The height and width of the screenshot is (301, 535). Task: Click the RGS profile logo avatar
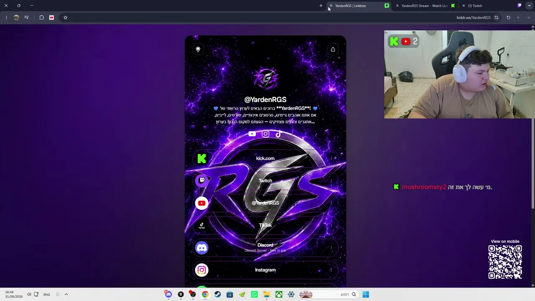(265, 78)
